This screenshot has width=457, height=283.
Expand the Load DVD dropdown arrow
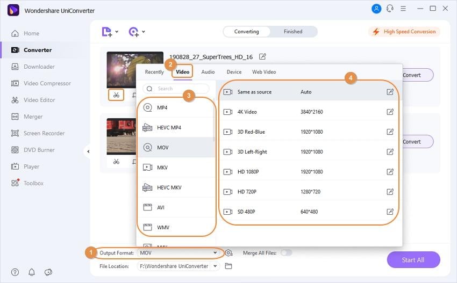[x=144, y=32]
